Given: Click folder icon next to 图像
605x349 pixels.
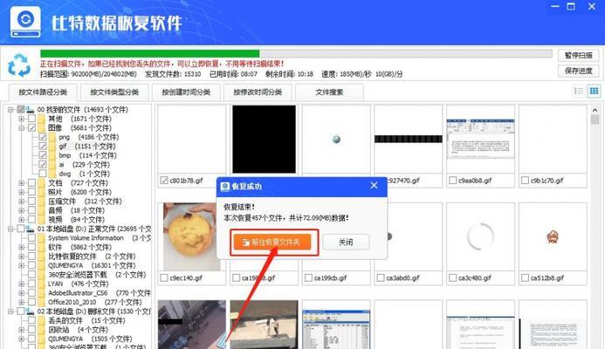Looking at the screenshot, I should tap(42, 128).
